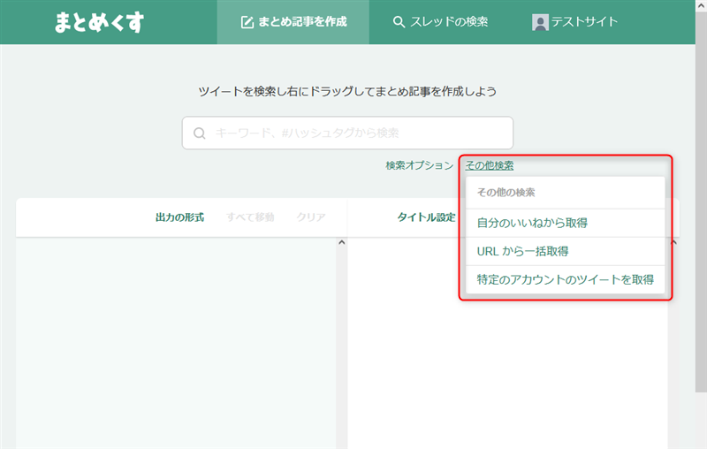Click the right panel scroll-up arrow
This screenshot has width=707, height=449.
pos(673,242)
